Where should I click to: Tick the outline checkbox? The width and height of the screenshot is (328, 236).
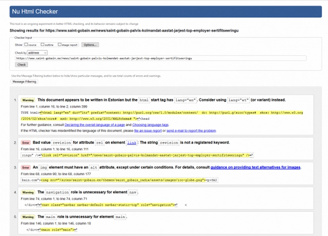[43, 44]
